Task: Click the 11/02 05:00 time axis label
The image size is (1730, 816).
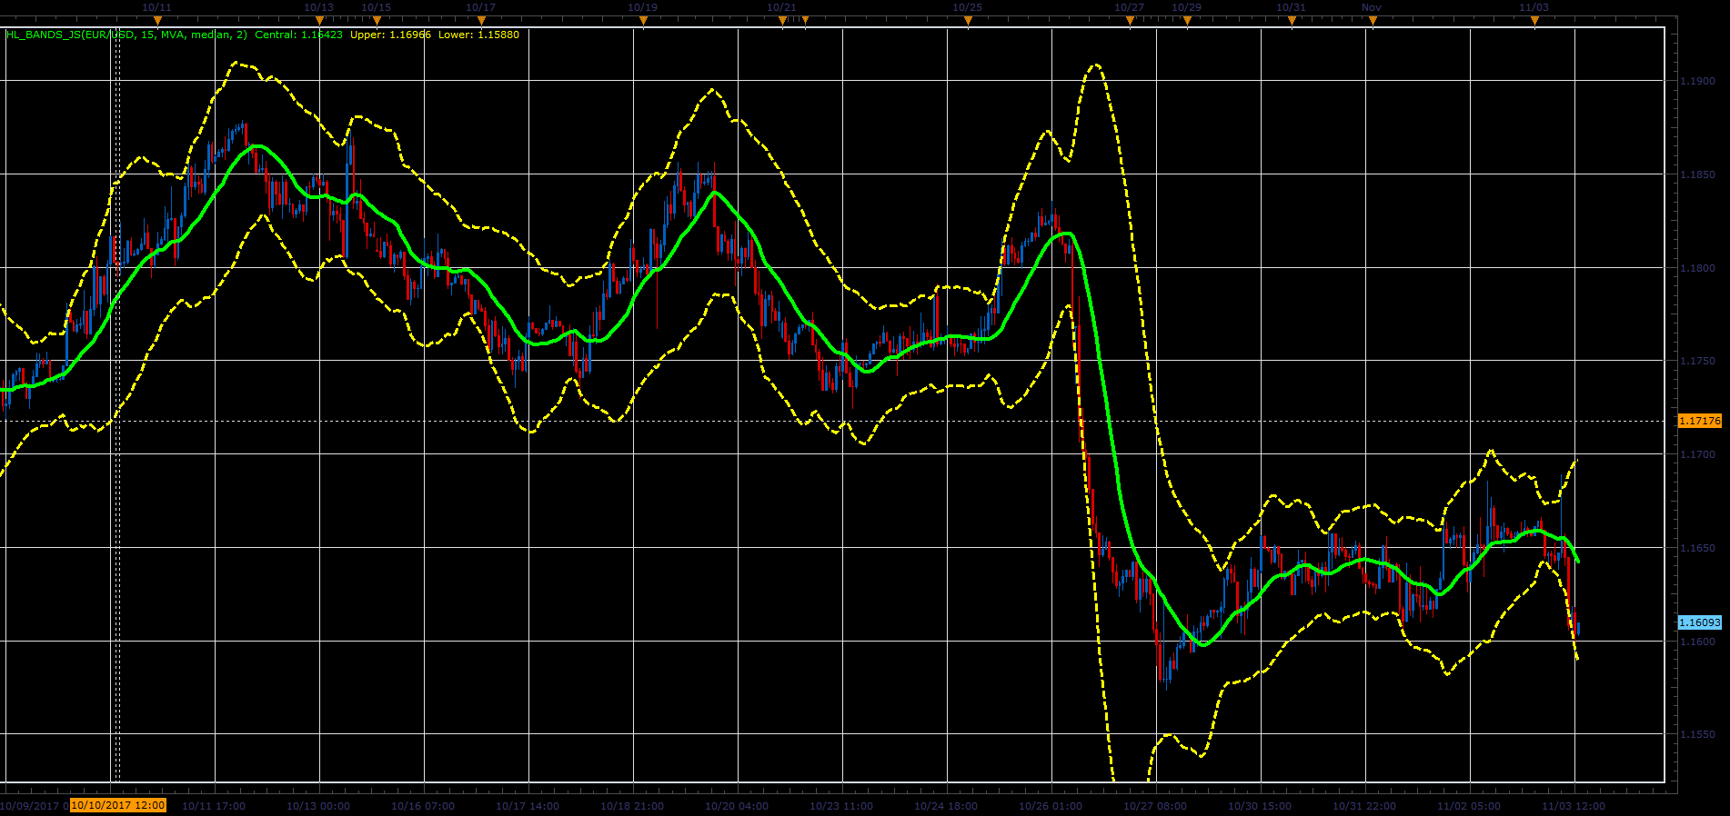Action: tap(1469, 806)
